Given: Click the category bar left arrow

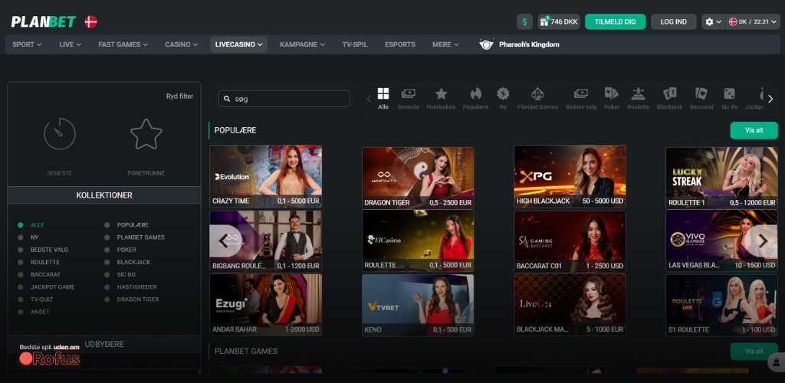Looking at the screenshot, I should (x=369, y=99).
